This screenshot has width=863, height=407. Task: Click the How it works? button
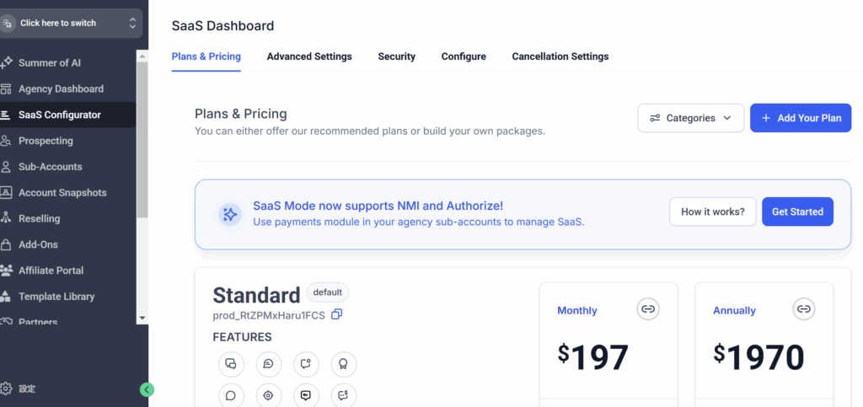[x=713, y=212]
